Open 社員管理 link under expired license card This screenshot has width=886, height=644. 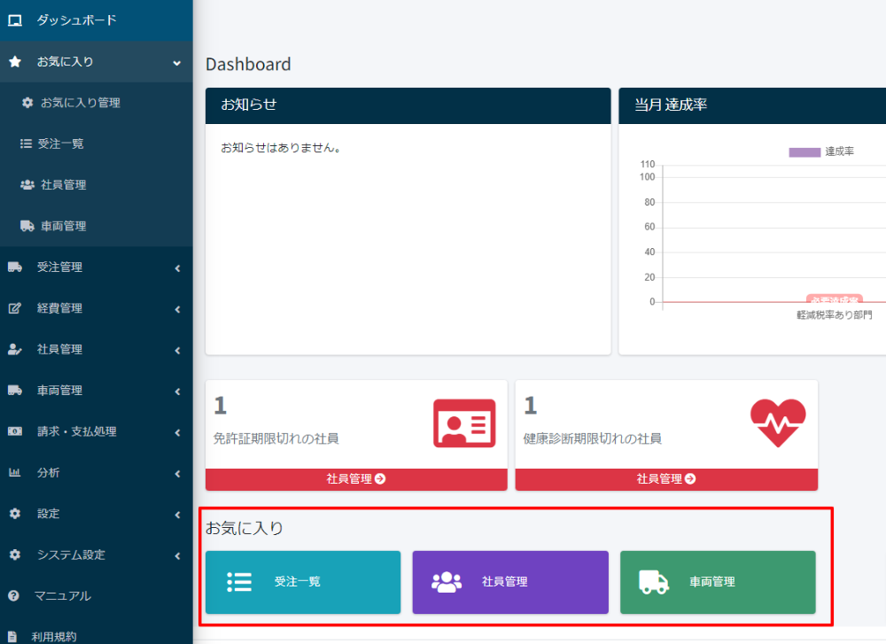tap(355, 479)
